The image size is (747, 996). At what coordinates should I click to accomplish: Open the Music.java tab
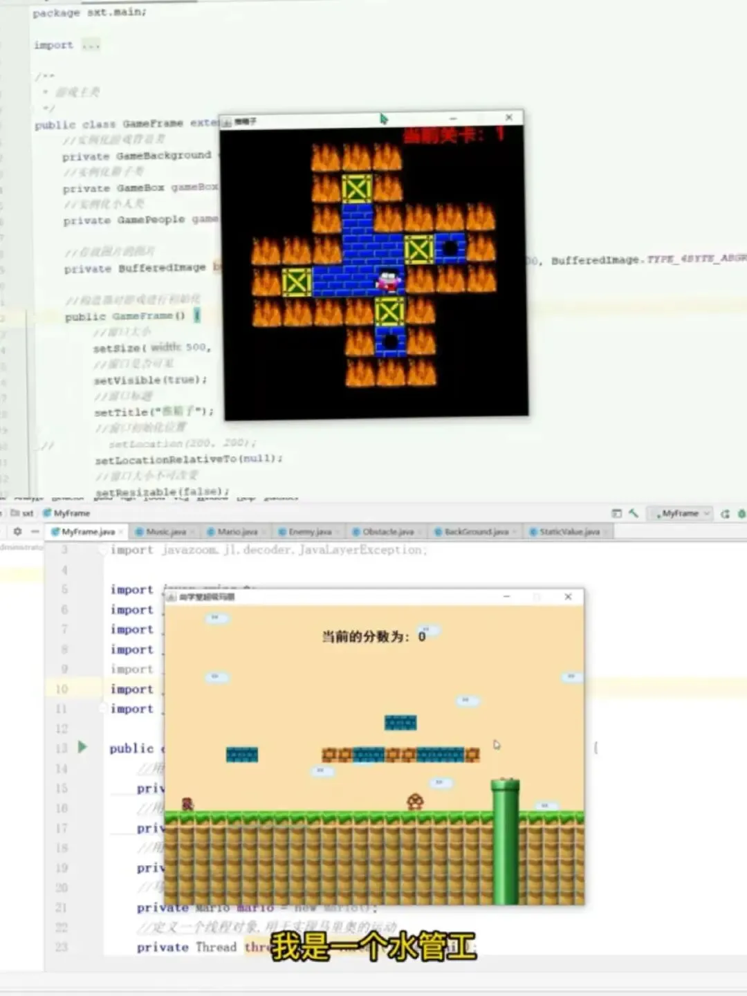click(165, 532)
